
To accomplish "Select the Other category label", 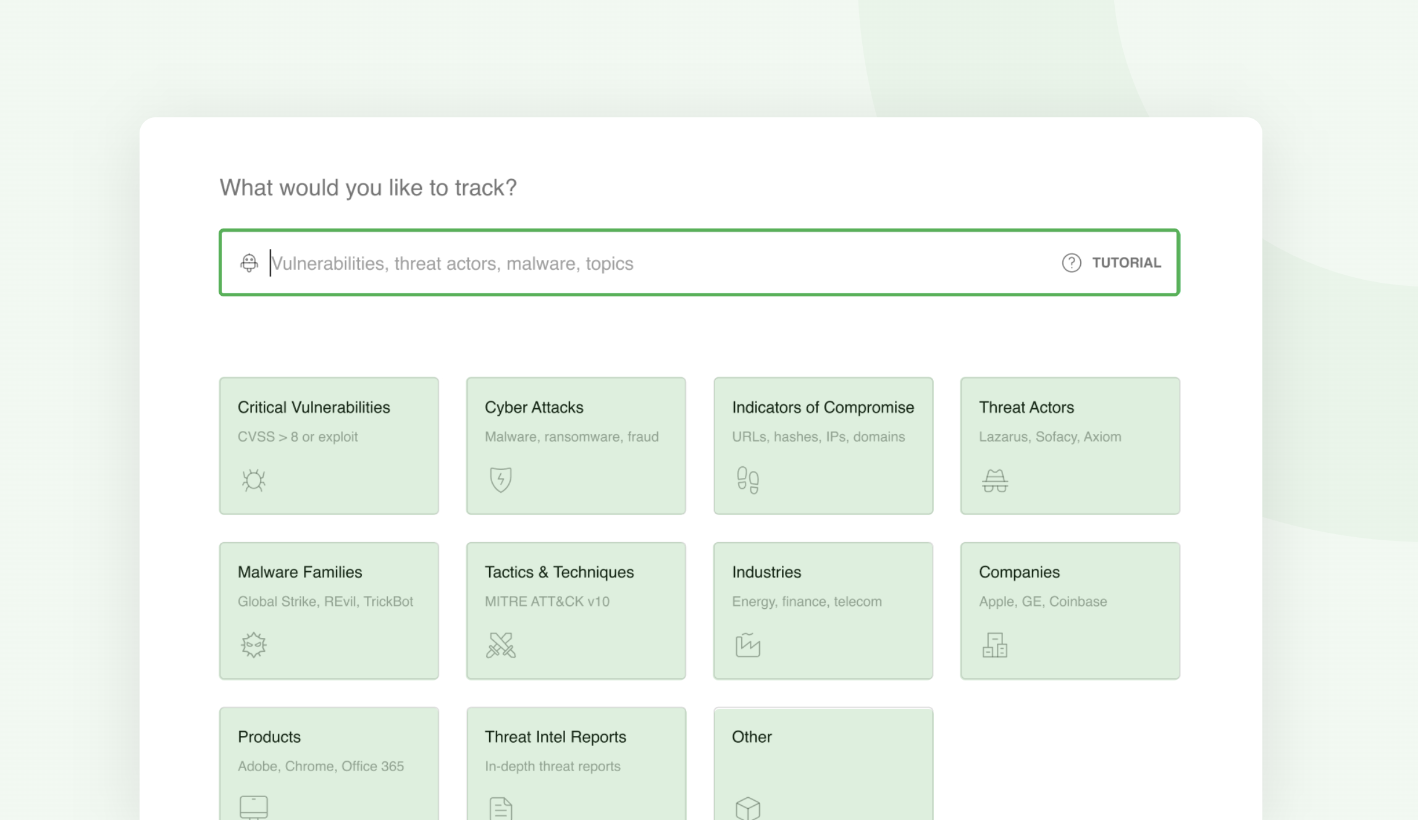I will (752, 737).
